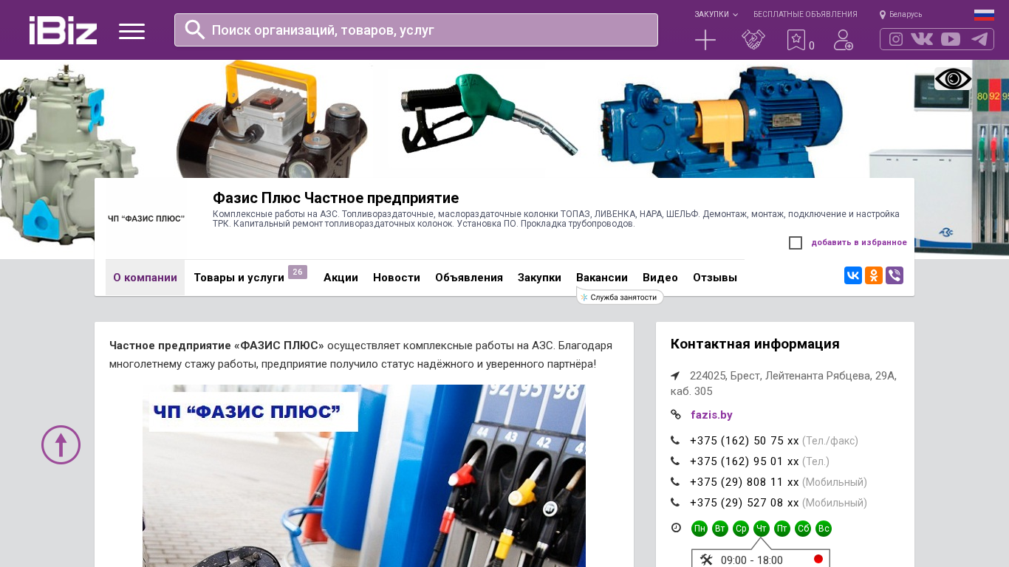The image size is (1009, 567).
Task: Open the О компании tab
Action: click(x=145, y=278)
